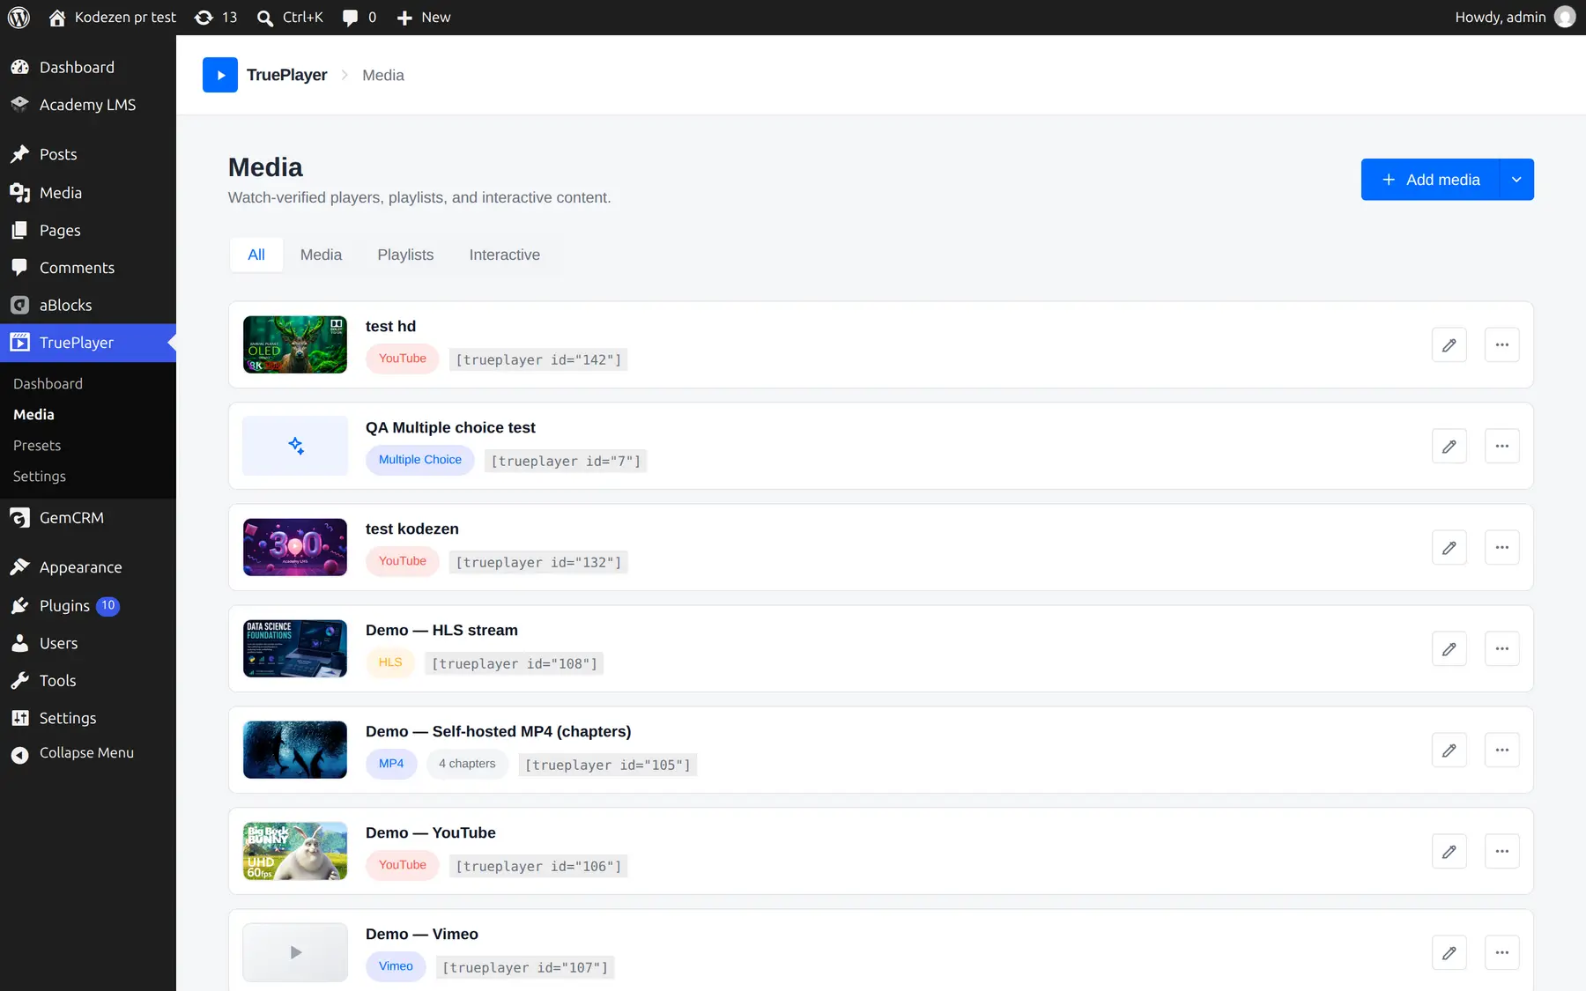Open the updates icon showing 13
This screenshot has height=991, width=1586.
pos(216,18)
